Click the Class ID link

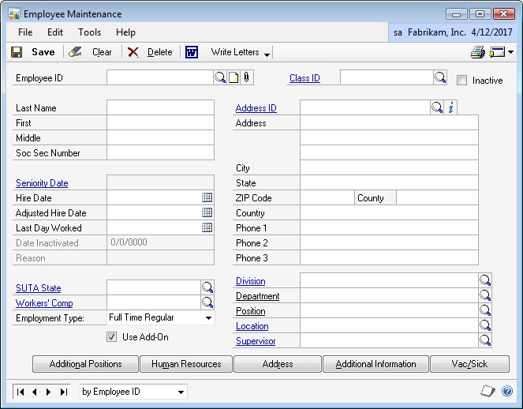point(304,78)
